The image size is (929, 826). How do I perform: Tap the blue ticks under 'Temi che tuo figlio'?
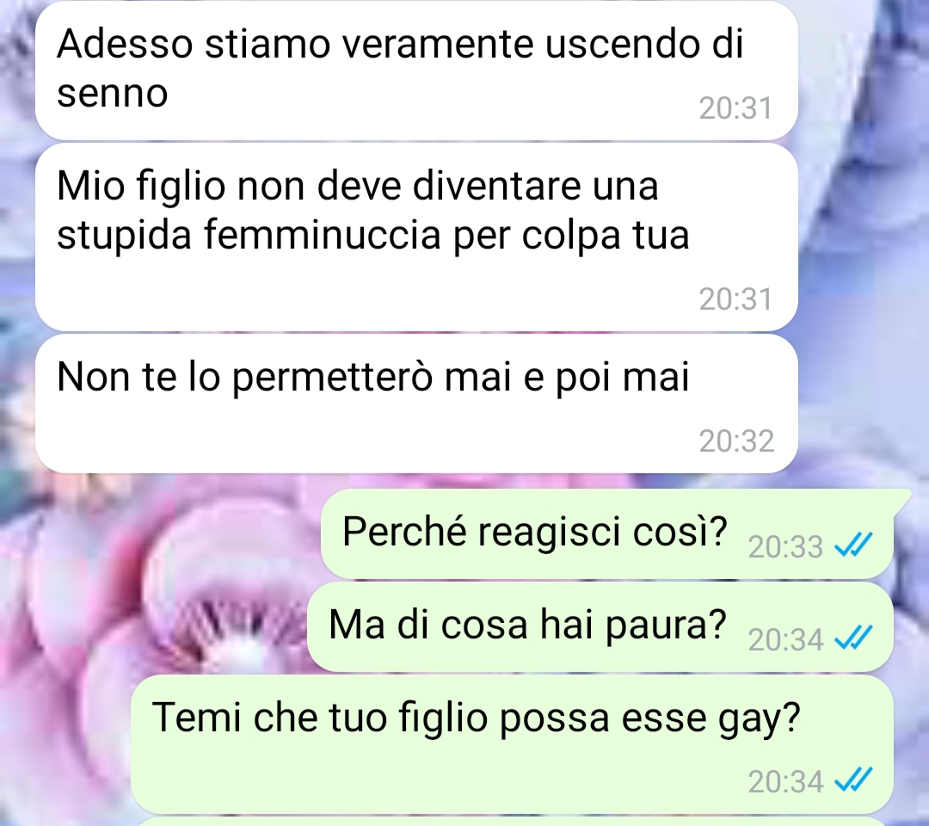coord(853,780)
